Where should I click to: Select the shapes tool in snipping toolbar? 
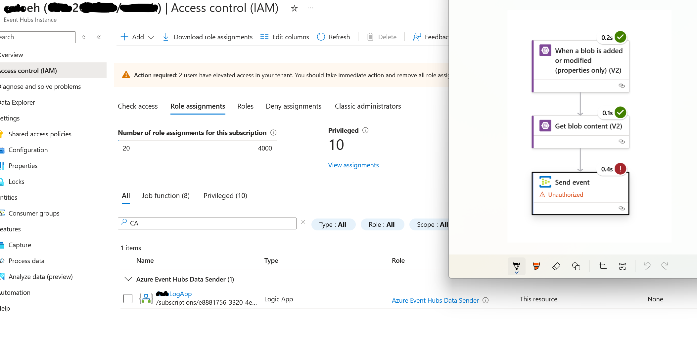[576, 266]
